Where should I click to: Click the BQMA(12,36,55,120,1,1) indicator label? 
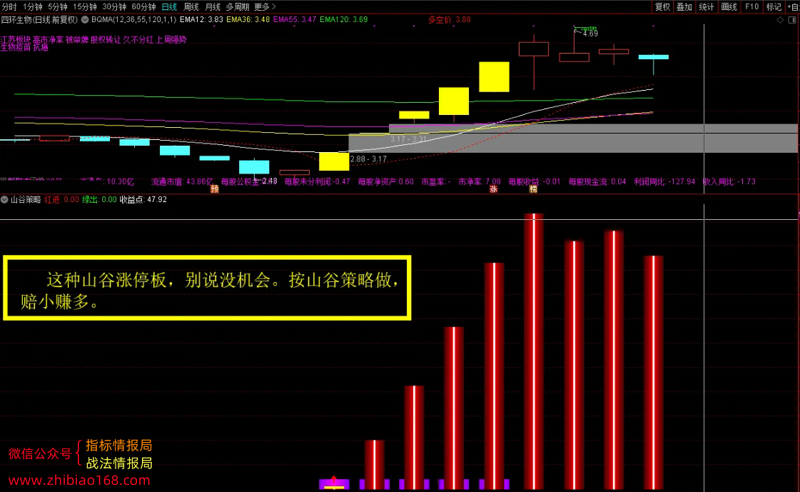133,19
